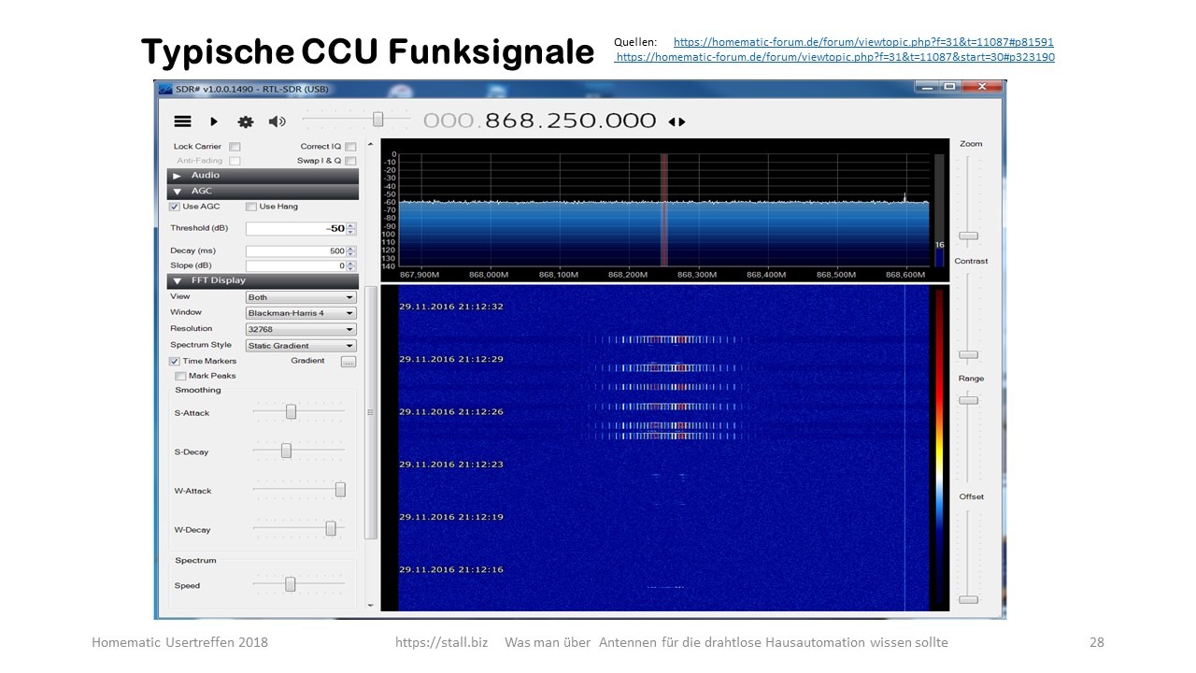Adjust the Contrast vertical slider

969,354
